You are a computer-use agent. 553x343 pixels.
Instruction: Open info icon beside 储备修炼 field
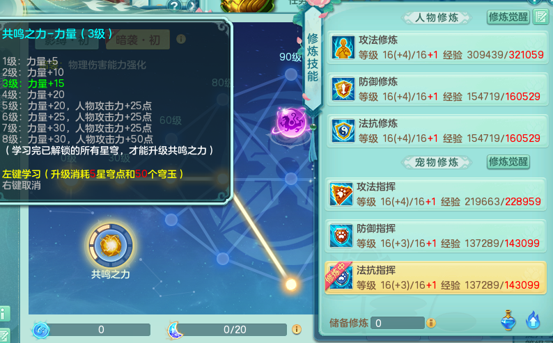pos(431,323)
